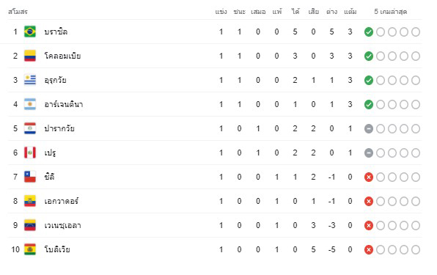Click the สโมสร column header
Screen dimensions: 437x275
tap(18, 12)
